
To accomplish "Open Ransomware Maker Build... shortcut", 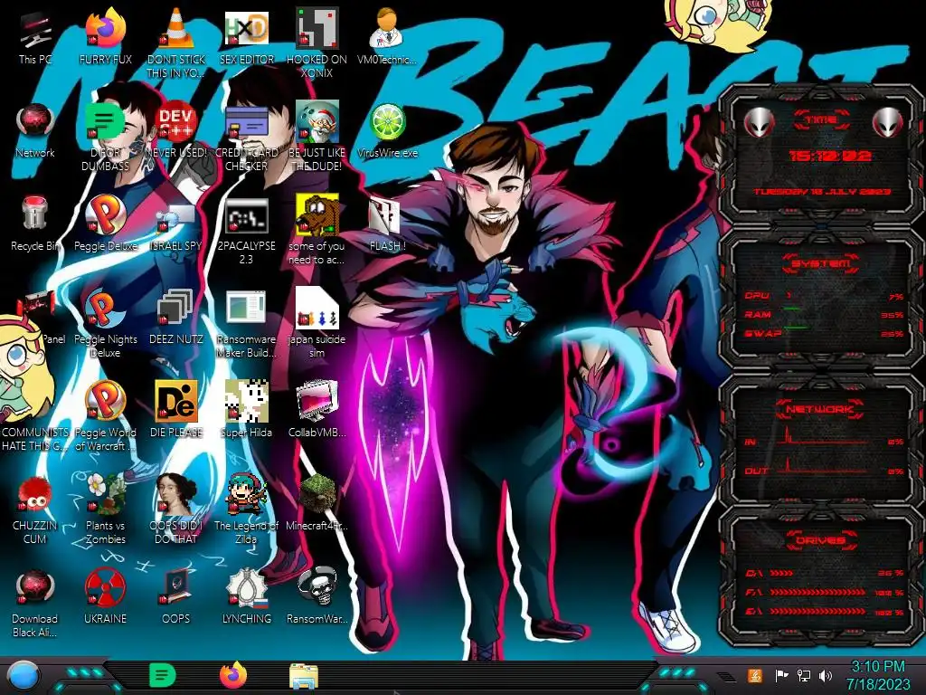I will [x=247, y=323].
